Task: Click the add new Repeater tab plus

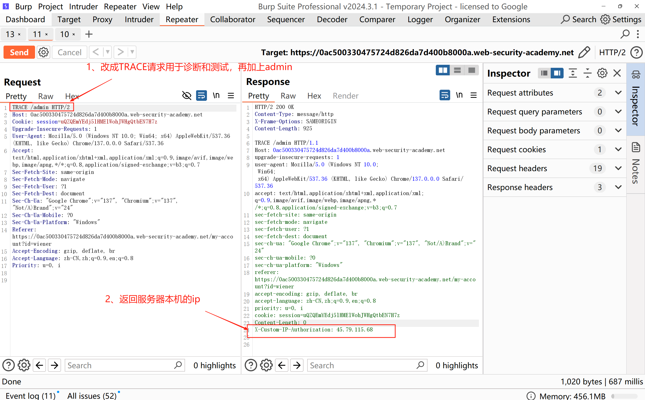Action: (89, 34)
